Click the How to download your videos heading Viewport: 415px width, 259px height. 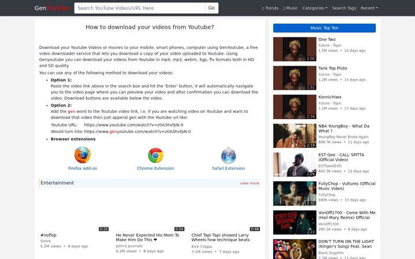pos(150,27)
